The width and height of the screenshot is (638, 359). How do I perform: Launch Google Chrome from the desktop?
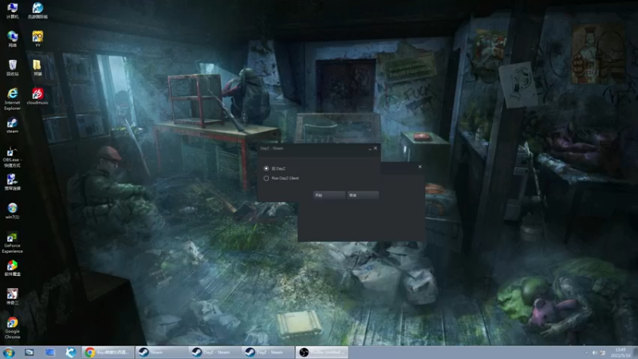(12, 328)
